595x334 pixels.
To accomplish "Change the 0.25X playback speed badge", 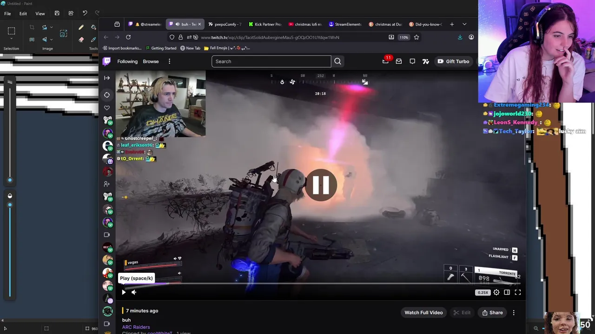I will (x=483, y=292).
